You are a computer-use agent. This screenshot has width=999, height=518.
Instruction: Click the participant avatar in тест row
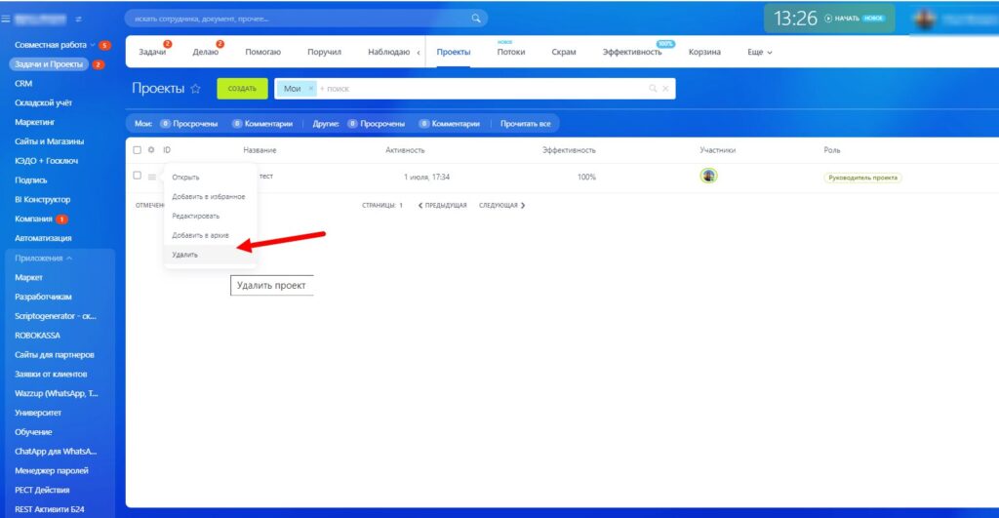708,176
